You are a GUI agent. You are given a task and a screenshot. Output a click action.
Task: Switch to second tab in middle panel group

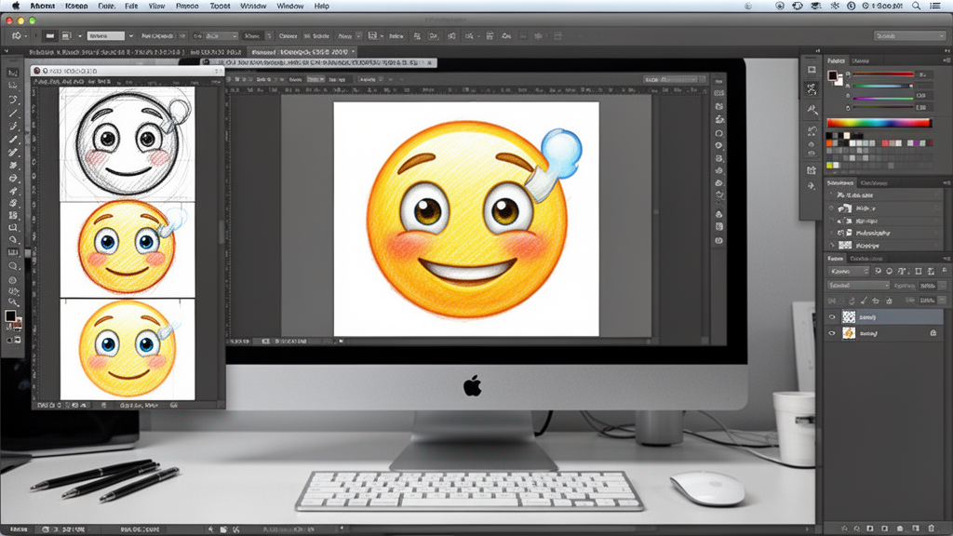[x=874, y=183]
